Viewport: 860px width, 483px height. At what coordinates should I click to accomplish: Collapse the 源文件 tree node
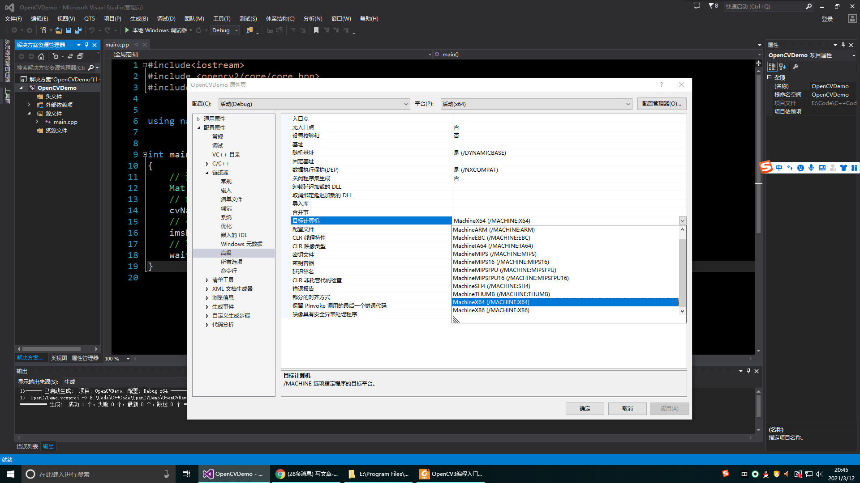(29, 113)
